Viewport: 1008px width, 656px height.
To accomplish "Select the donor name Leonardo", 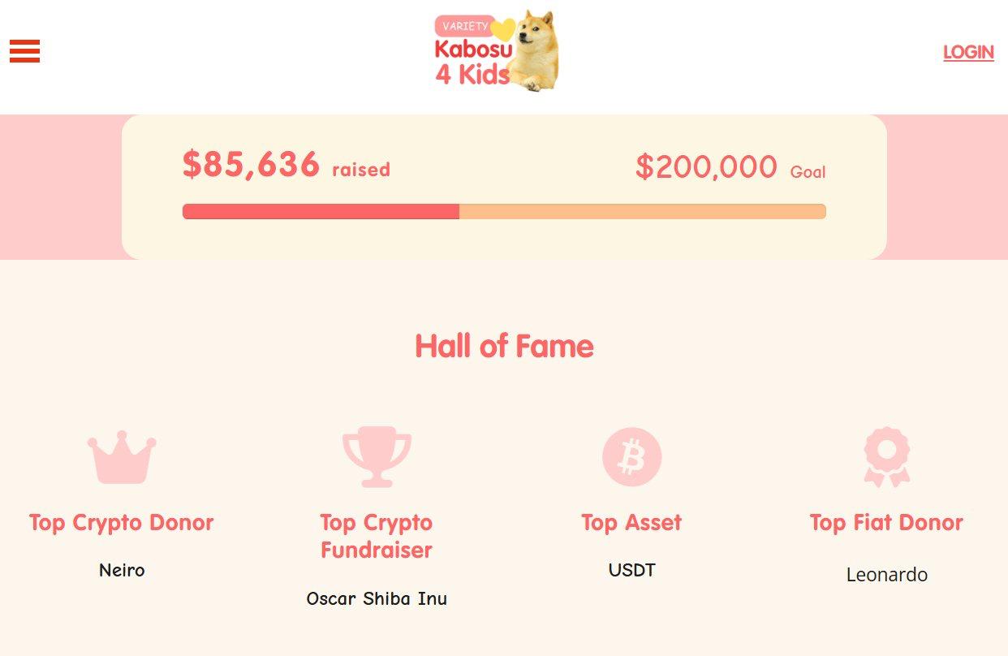I will [x=886, y=575].
